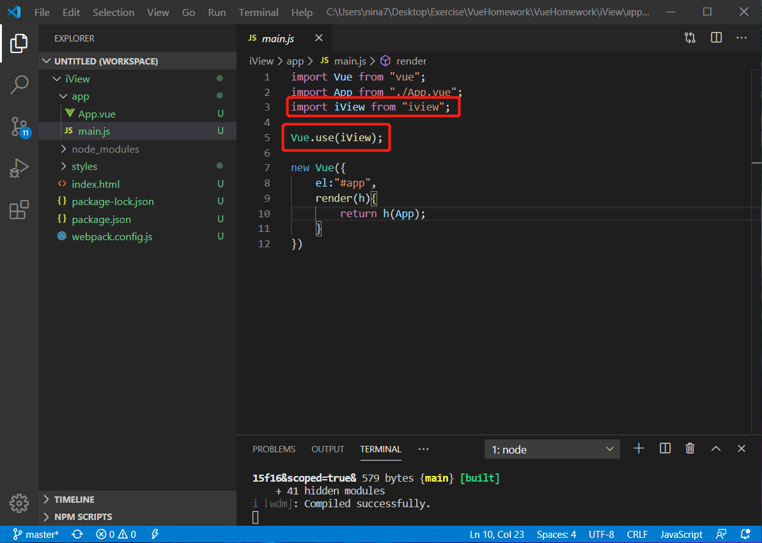Open Source Control view with 11 changes
Image resolution: width=762 pixels, height=543 pixels.
point(20,126)
